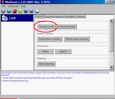The image size is (115, 99).
Task: Click the Read ink levels button
Action: [x=47, y=27]
